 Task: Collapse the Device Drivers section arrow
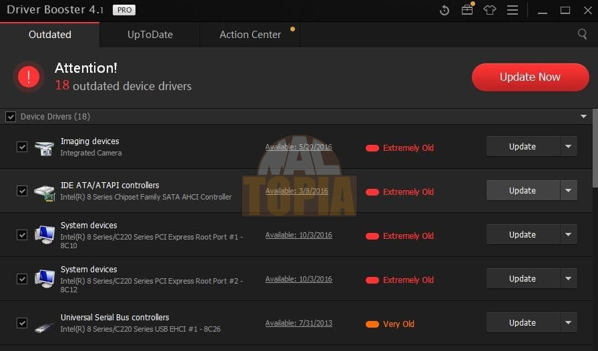pyautogui.click(x=583, y=116)
